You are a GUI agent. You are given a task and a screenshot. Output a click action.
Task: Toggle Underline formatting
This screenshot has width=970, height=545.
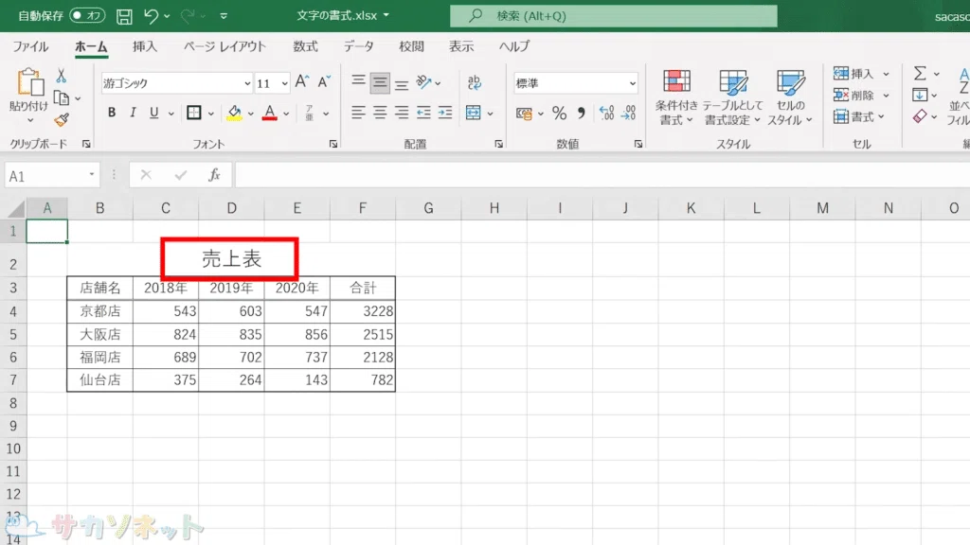click(x=154, y=113)
